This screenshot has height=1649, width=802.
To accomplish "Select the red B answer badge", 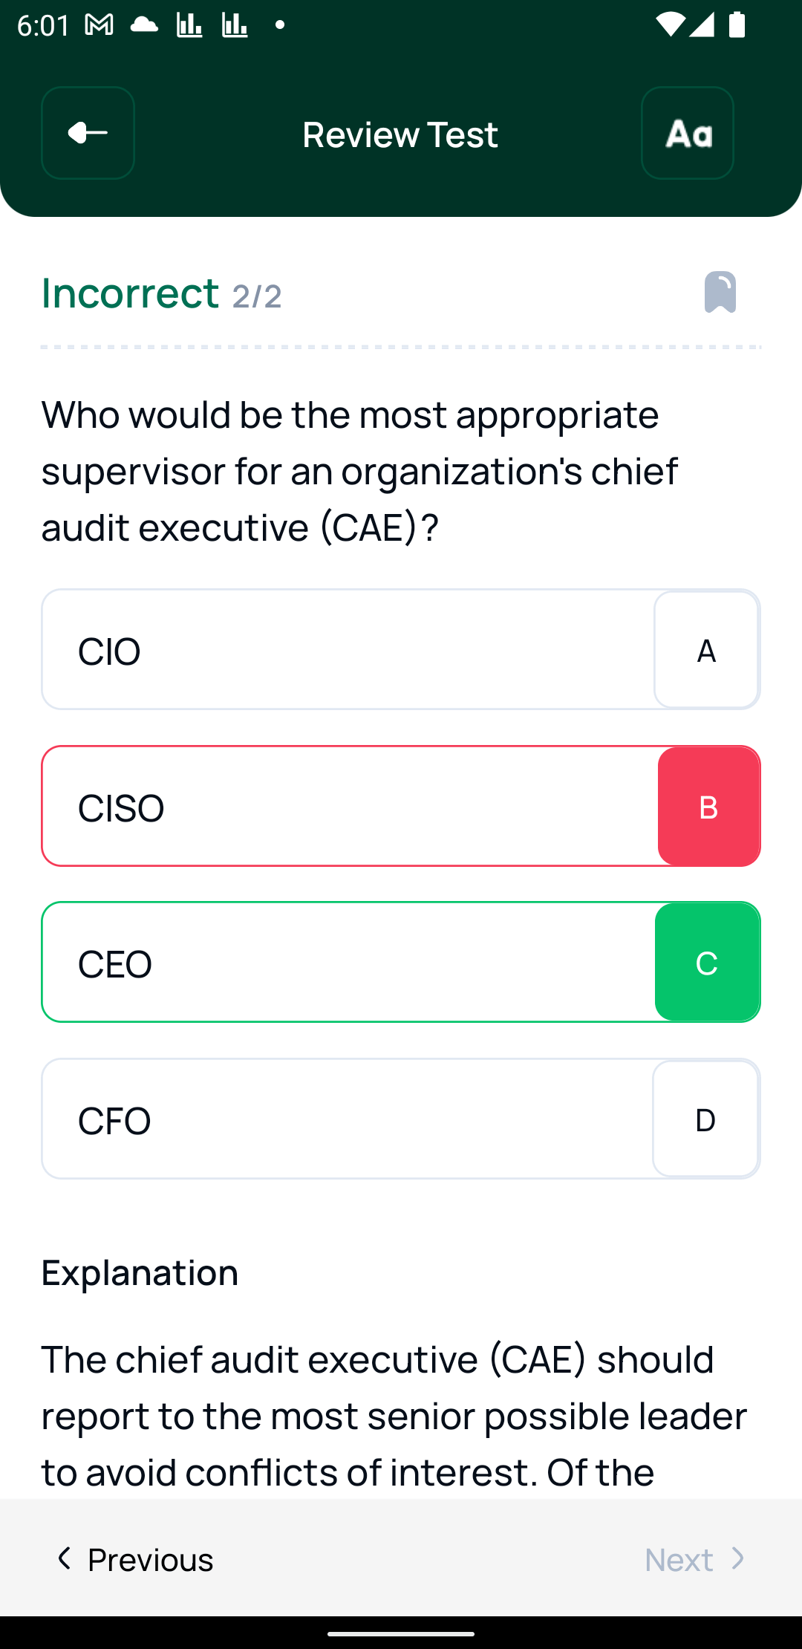I will (708, 807).
